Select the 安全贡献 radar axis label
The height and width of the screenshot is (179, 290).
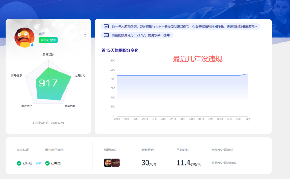click(70, 106)
